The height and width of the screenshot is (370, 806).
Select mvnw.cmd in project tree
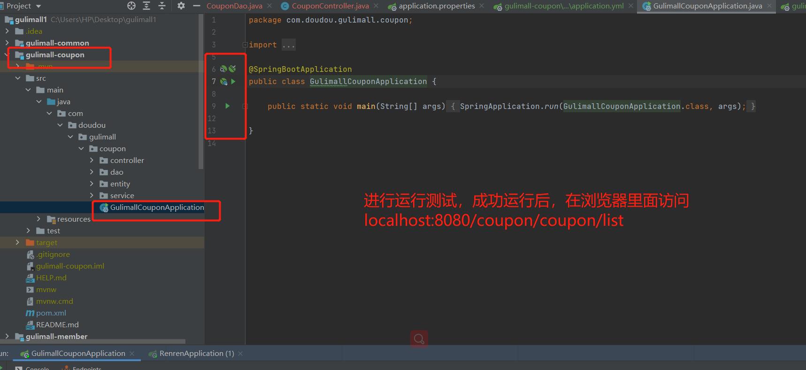tap(54, 301)
